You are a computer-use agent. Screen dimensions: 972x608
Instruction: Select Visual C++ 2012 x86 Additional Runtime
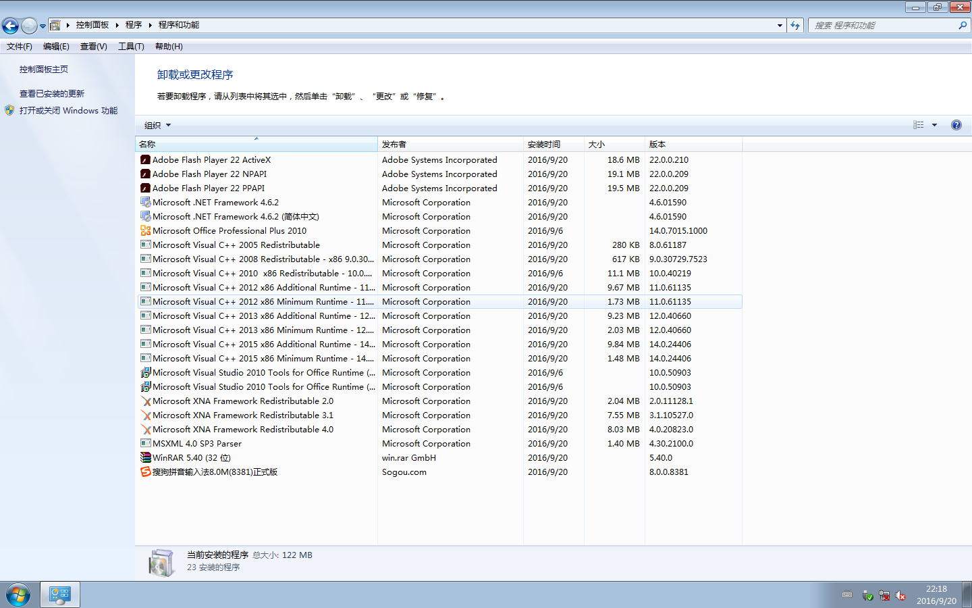(439, 288)
